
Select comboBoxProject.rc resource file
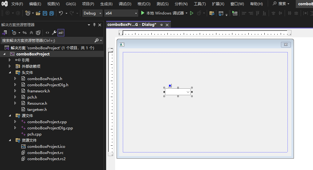point(45,153)
